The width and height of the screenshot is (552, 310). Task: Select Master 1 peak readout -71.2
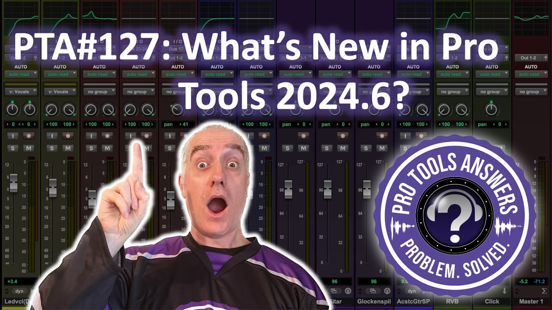tap(539, 281)
